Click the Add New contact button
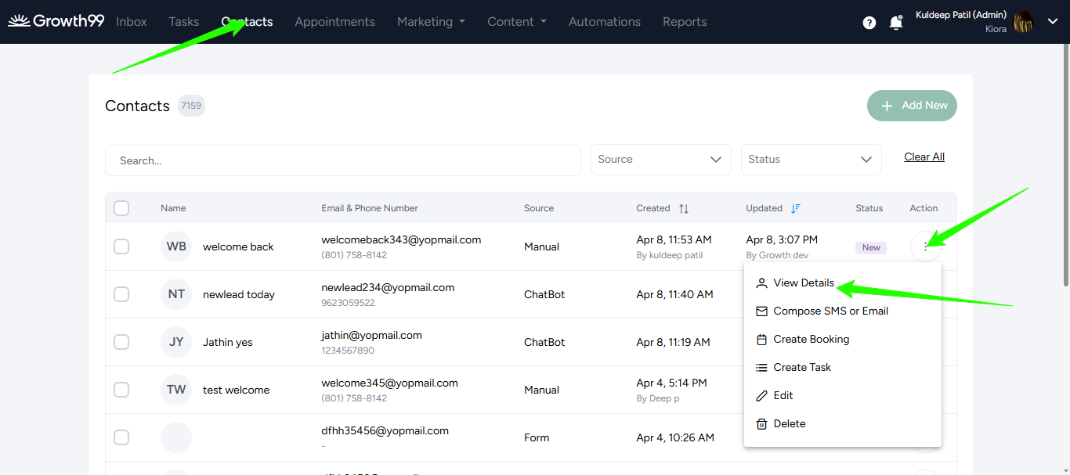This screenshot has width=1070, height=475. click(912, 106)
